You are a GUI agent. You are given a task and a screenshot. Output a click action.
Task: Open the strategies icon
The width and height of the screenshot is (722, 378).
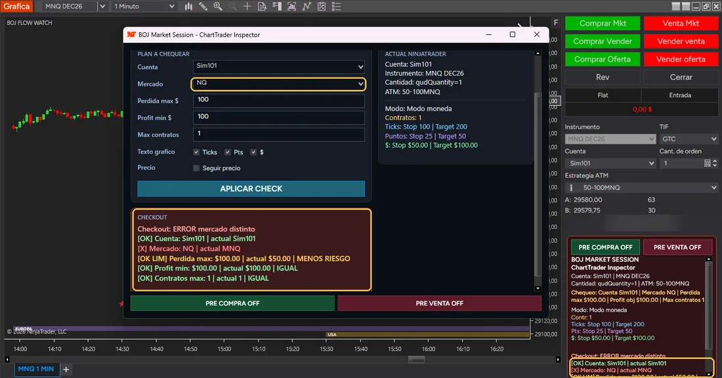(307, 7)
